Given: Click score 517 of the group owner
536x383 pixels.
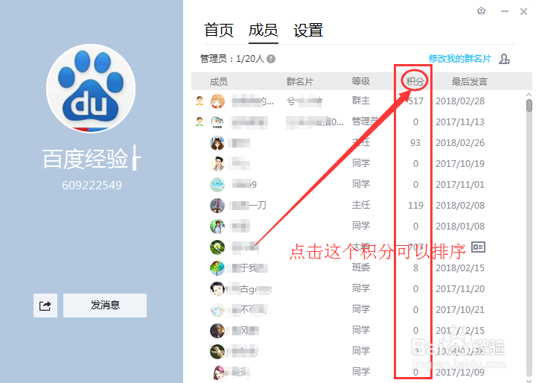Looking at the screenshot, I should (x=415, y=101).
